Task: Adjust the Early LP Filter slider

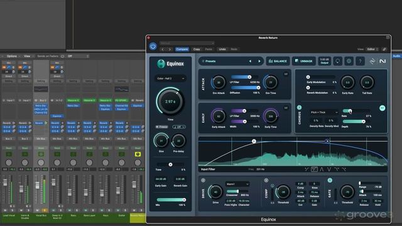Action: (x=245, y=110)
